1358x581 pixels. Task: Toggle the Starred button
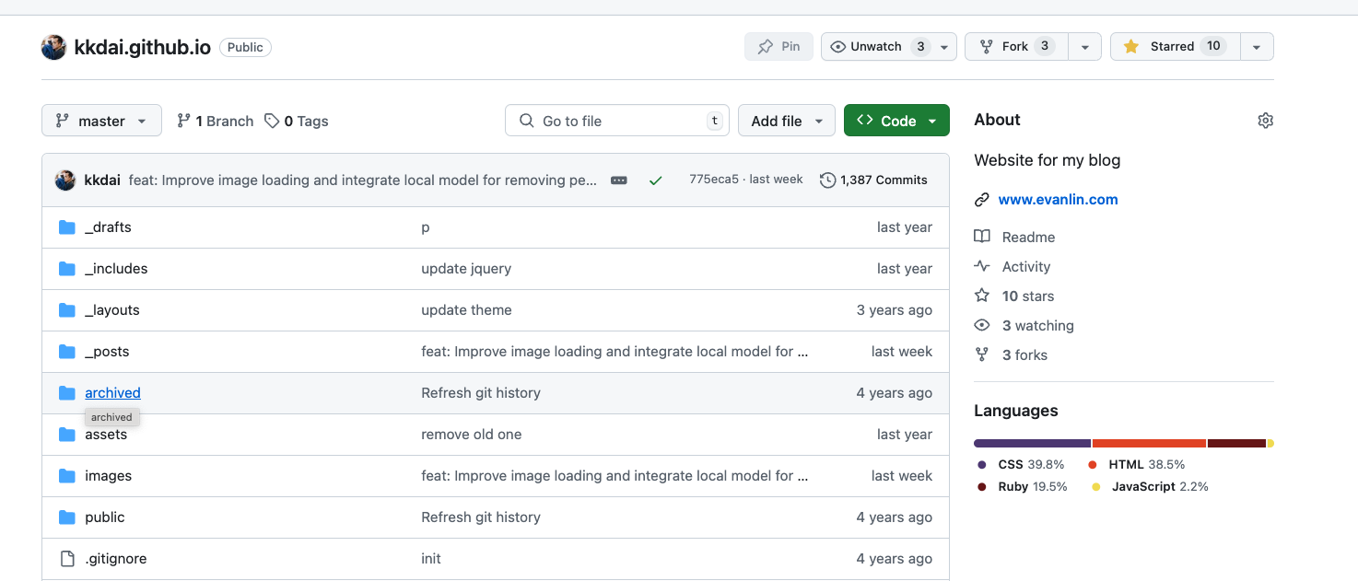tap(1175, 46)
